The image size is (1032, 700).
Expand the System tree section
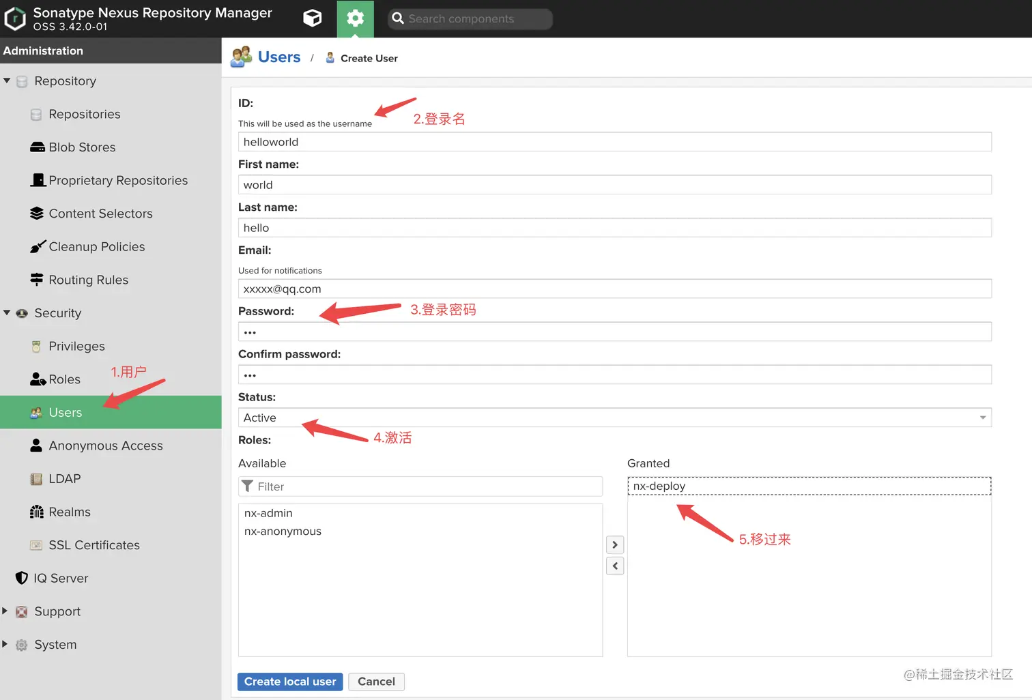5,644
